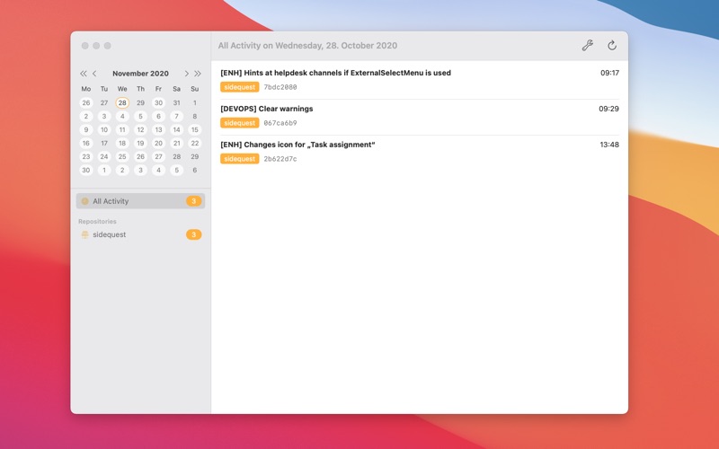The width and height of the screenshot is (719, 449).
Task: Click the 09:17 commit time
Action: click(x=609, y=73)
